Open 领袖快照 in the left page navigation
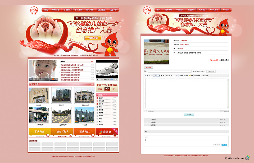This screenshot has height=163, width=254. pos(67,10)
